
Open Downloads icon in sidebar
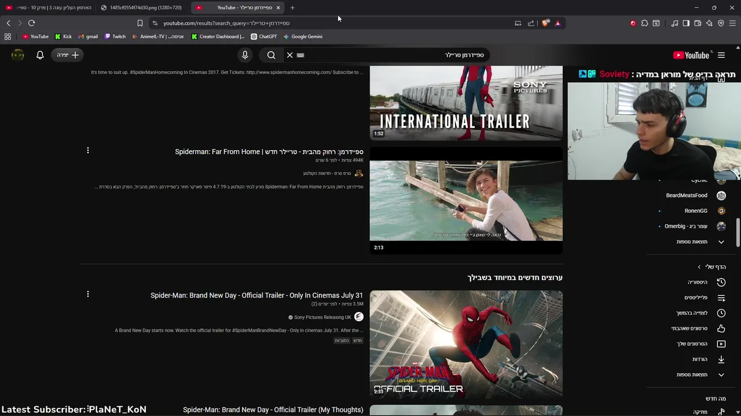tap(721, 359)
